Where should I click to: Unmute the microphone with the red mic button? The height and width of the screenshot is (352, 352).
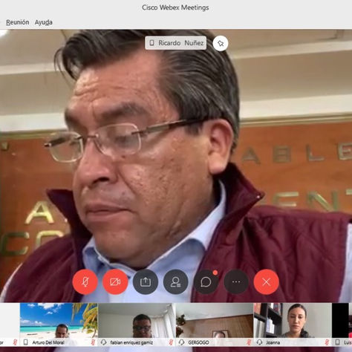[x=85, y=282]
